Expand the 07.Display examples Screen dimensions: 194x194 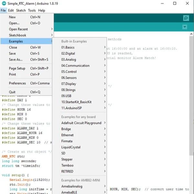pos(80,84)
